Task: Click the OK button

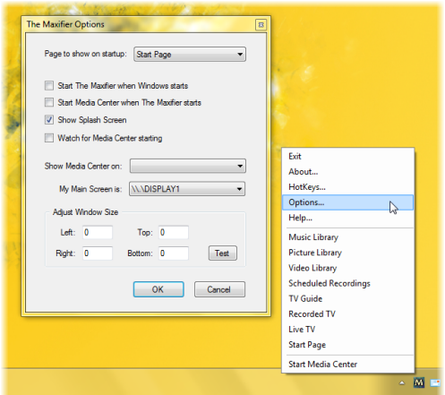Action: pos(158,289)
